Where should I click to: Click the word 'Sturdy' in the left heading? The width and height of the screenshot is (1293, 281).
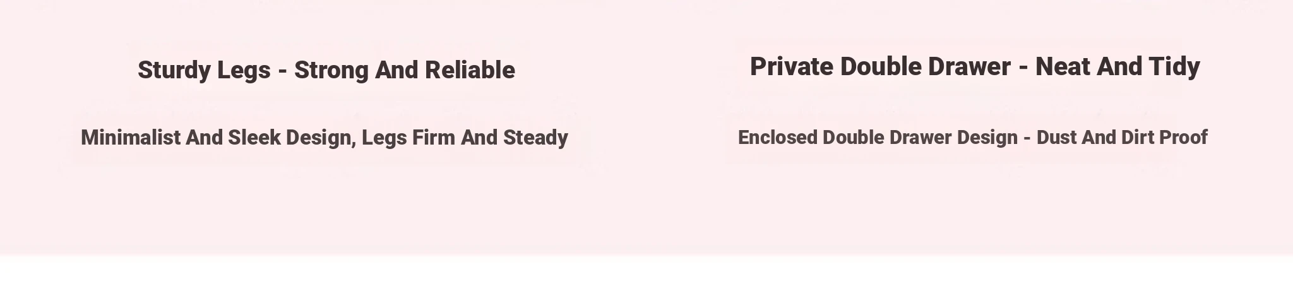pos(174,70)
